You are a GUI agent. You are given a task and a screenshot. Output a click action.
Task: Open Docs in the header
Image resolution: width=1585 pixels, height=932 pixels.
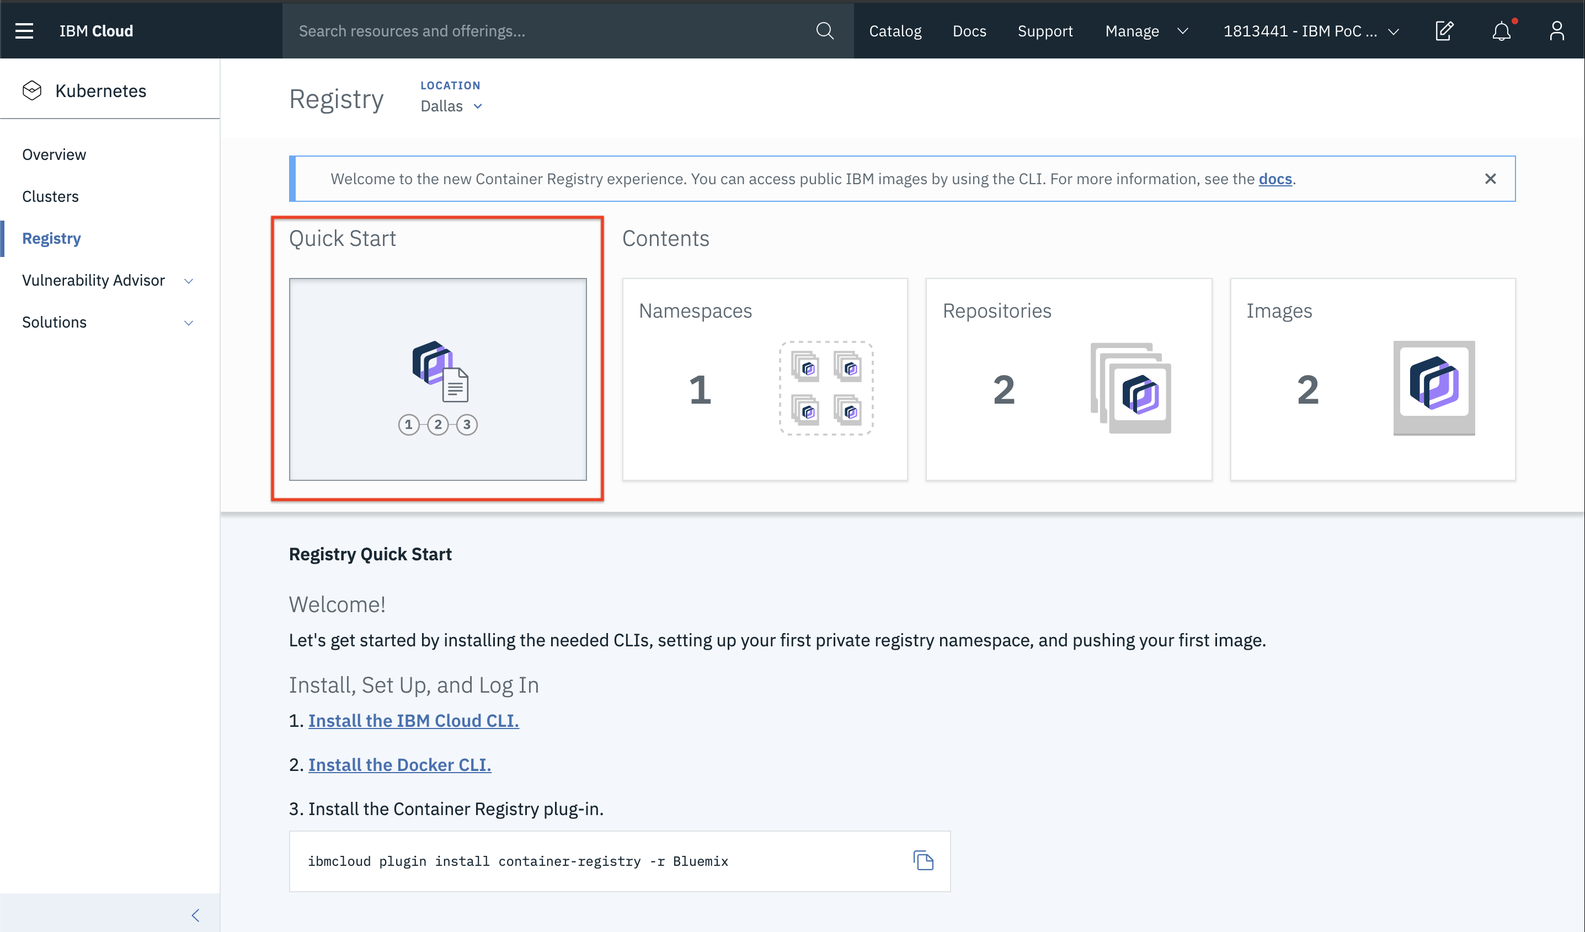pos(969,31)
